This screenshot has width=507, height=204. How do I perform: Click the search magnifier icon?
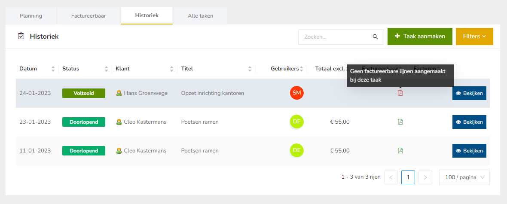coord(375,37)
